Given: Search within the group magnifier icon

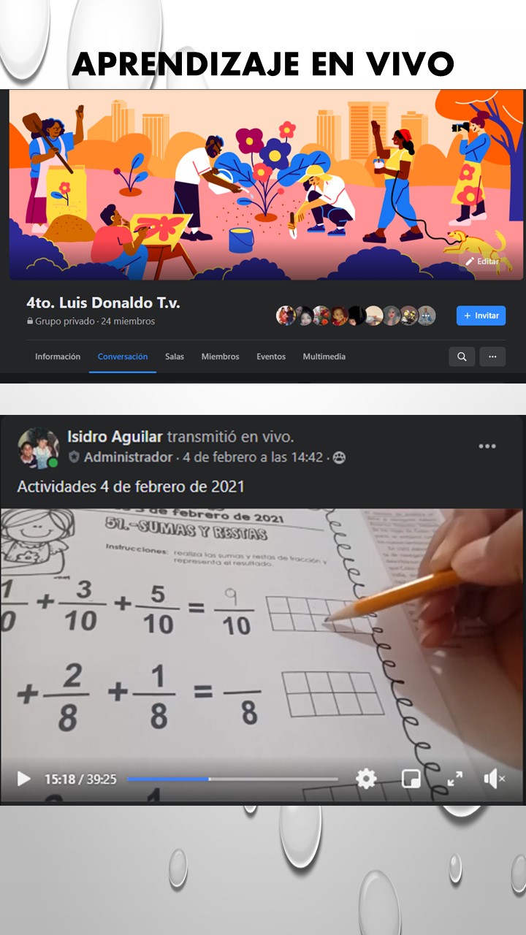Looking at the screenshot, I should click(x=462, y=356).
